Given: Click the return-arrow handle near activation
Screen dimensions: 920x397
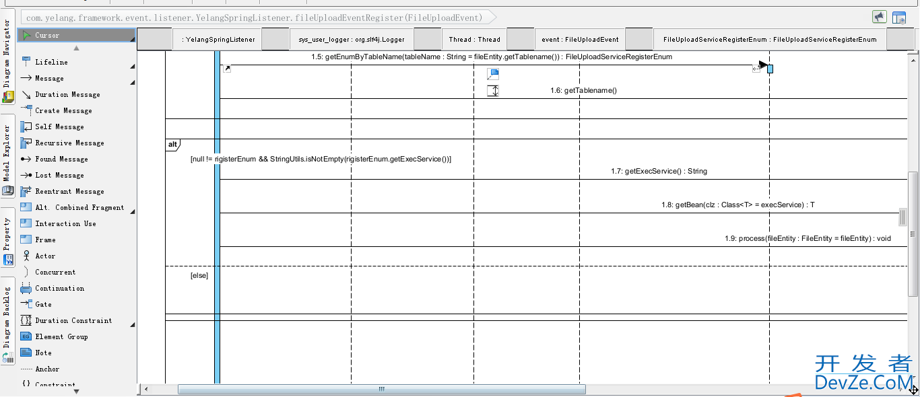Looking at the screenshot, I should click(x=756, y=68).
